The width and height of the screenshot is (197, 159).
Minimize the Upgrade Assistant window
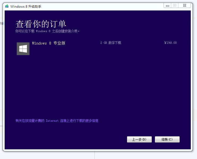(167, 5)
